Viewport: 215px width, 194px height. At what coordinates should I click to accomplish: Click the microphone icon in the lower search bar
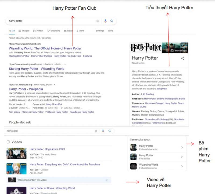103,131
